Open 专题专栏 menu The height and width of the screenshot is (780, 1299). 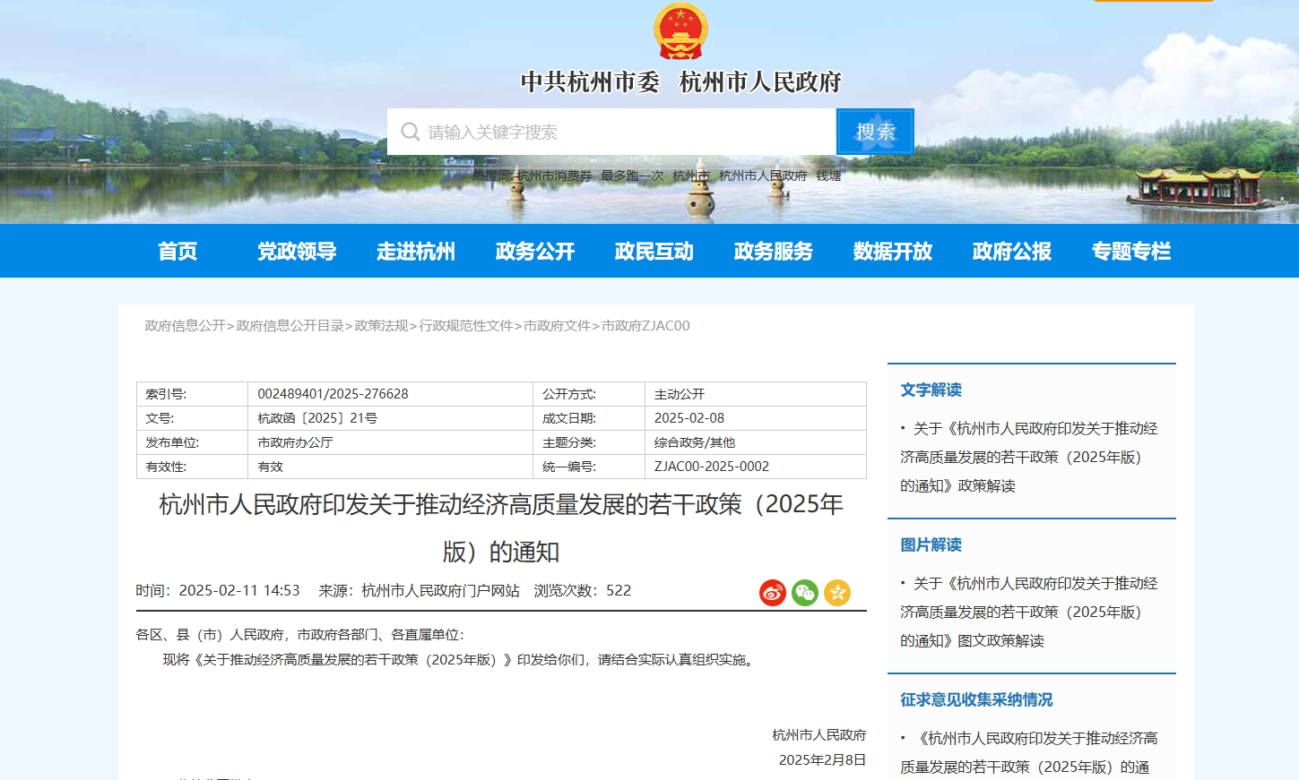point(1131,252)
